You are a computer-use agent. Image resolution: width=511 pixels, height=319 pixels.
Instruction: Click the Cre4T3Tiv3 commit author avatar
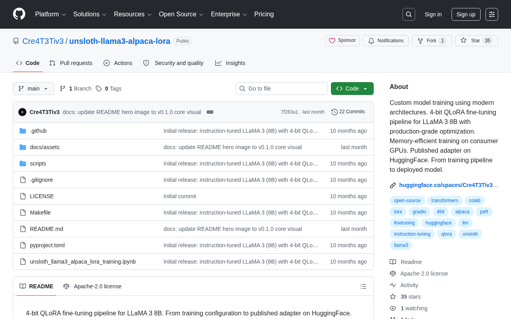point(22,112)
